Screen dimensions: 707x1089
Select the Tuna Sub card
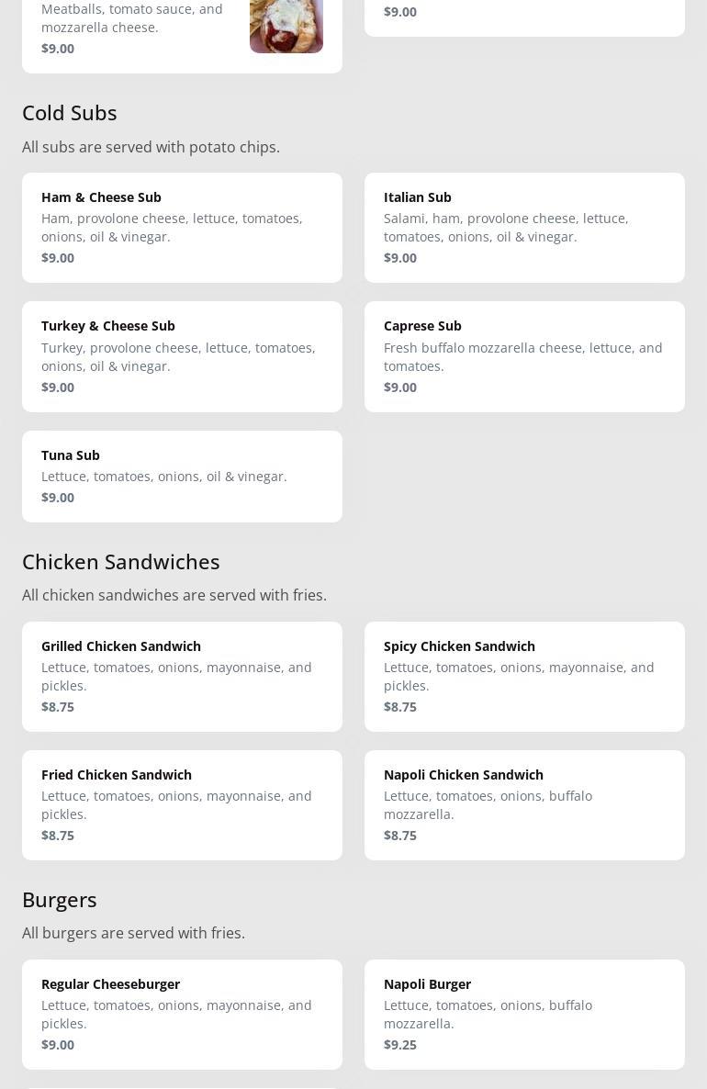click(x=182, y=476)
